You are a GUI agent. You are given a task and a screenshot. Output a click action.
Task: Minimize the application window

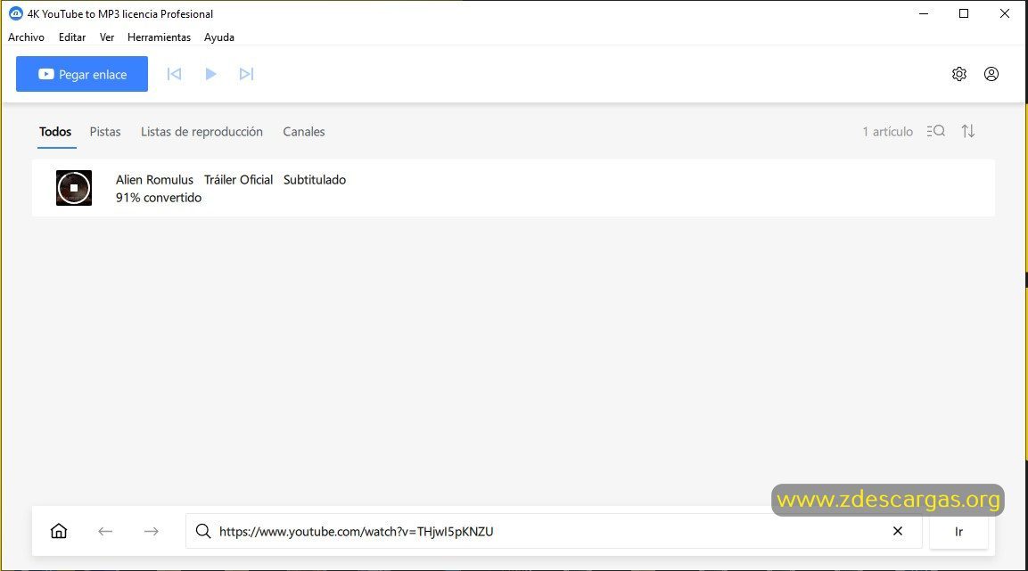coord(924,13)
